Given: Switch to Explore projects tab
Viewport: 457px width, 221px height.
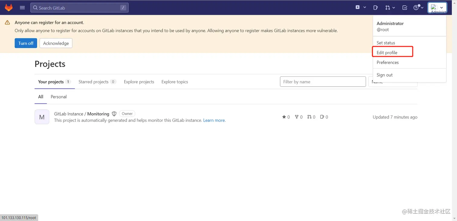Looking at the screenshot, I should click(139, 82).
